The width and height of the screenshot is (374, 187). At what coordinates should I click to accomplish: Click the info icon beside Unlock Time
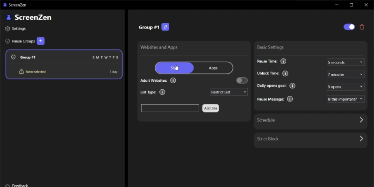pos(285,73)
